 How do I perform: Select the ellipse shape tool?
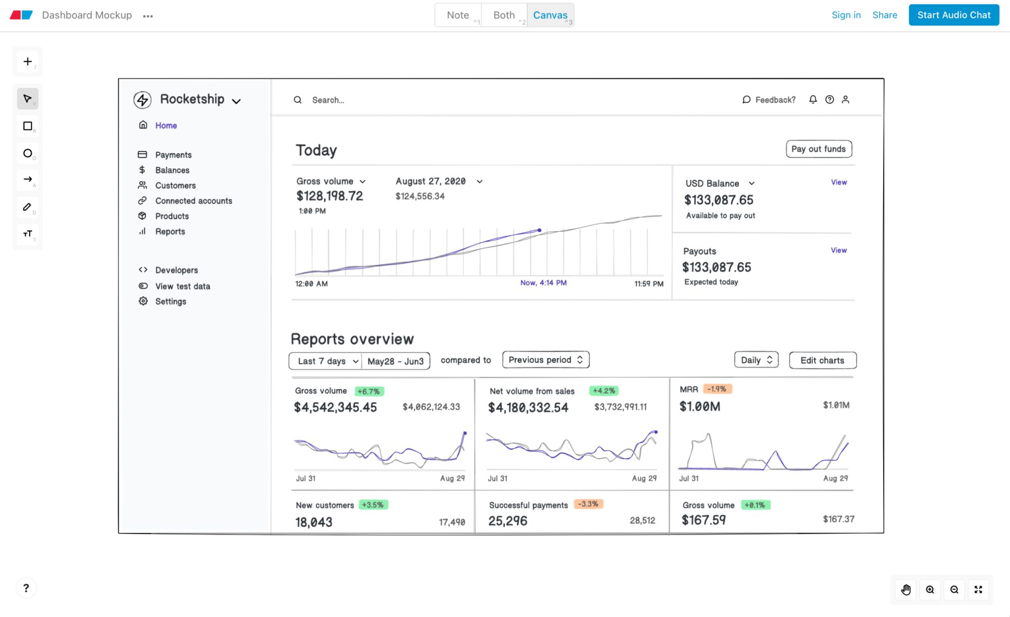click(x=28, y=153)
